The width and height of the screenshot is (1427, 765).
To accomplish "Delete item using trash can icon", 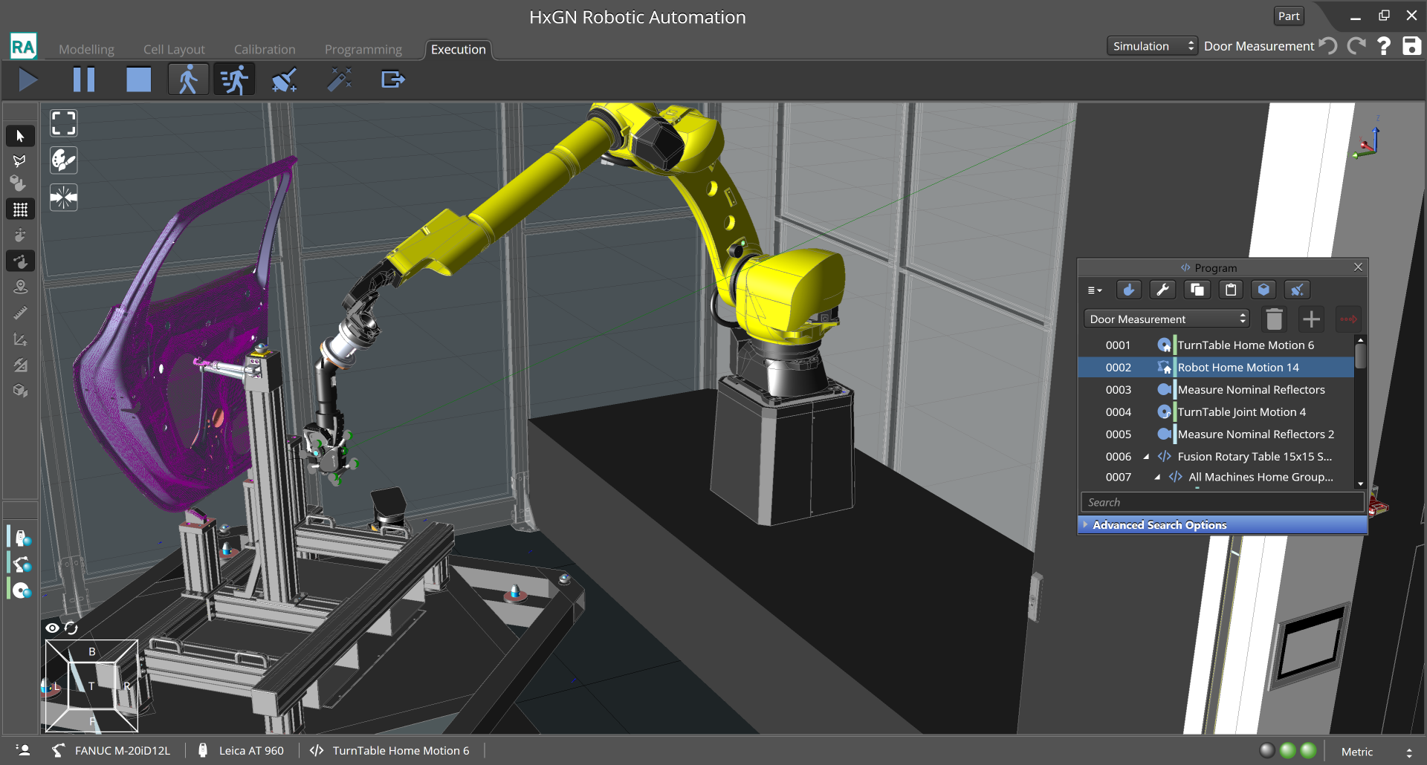I will (x=1274, y=319).
